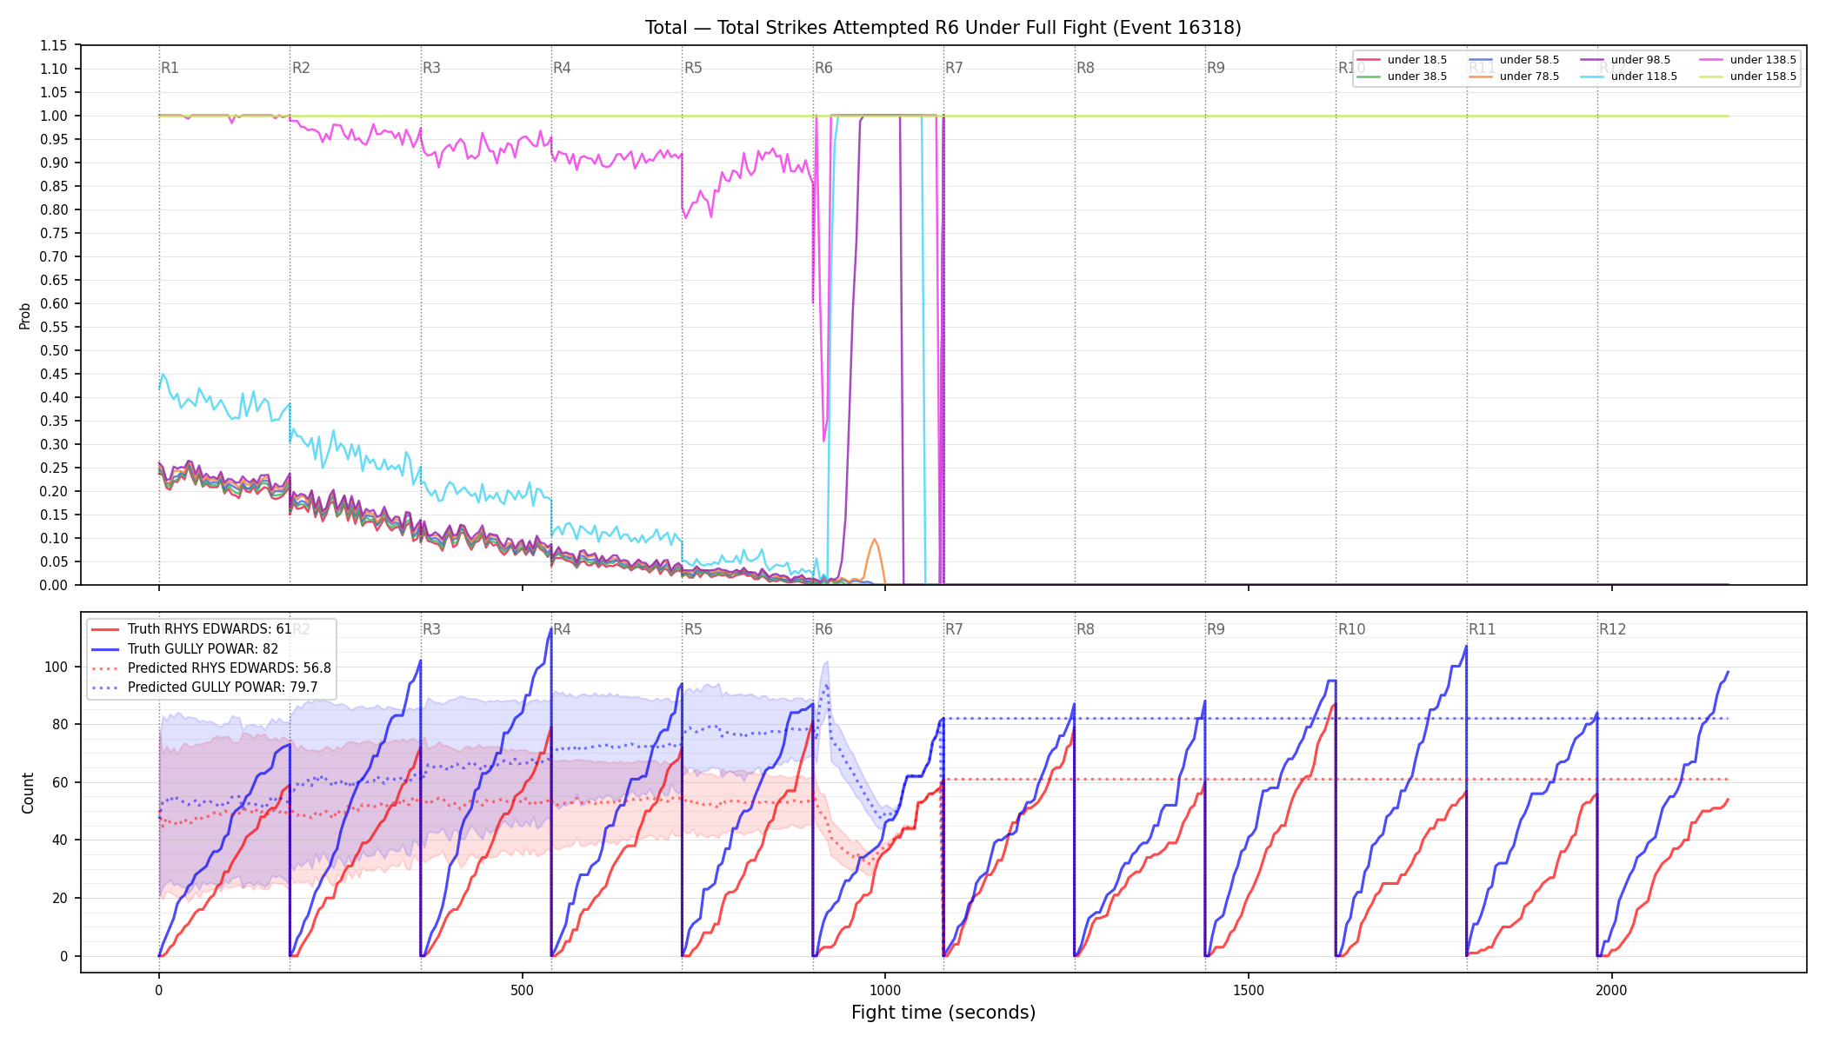1826x1043 pixels.
Task: Click the "Fight time (seconds)" axis label
Action: coord(943,1013)
